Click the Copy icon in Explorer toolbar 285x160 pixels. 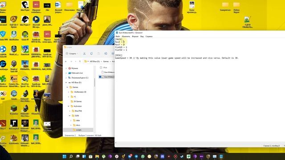tap(91, 53)
